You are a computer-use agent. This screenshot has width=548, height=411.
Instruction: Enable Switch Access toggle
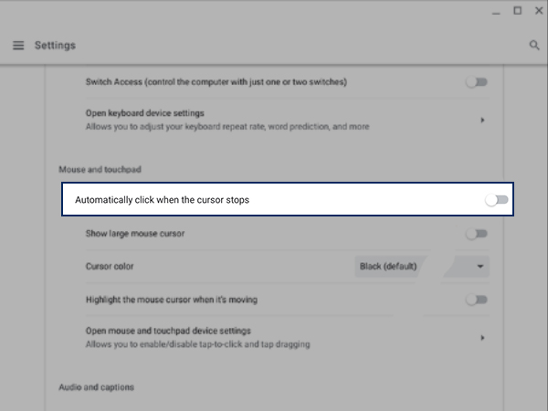(476, 82)
